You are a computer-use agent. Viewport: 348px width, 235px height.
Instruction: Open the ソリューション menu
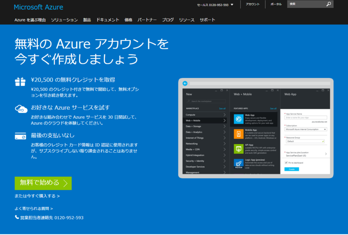coord(64,20)
